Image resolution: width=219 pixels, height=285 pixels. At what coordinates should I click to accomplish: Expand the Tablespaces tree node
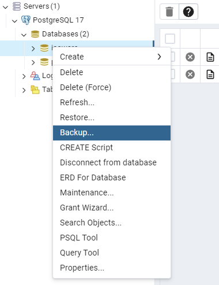tap(24, 90)
